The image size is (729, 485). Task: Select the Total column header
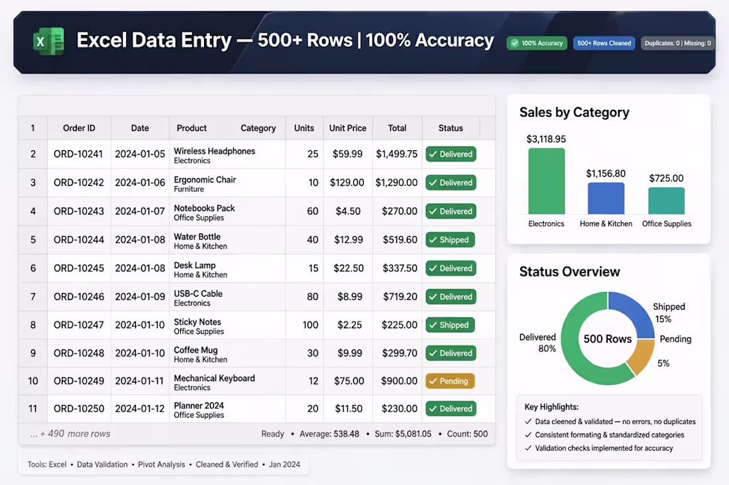(397, 128)
